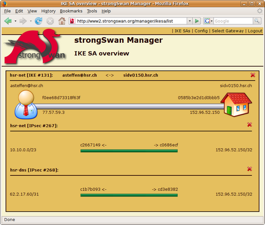Open the back button history dropdown
Image resolution: width=265 pixels, height=225 pixels.
point(15,21)
